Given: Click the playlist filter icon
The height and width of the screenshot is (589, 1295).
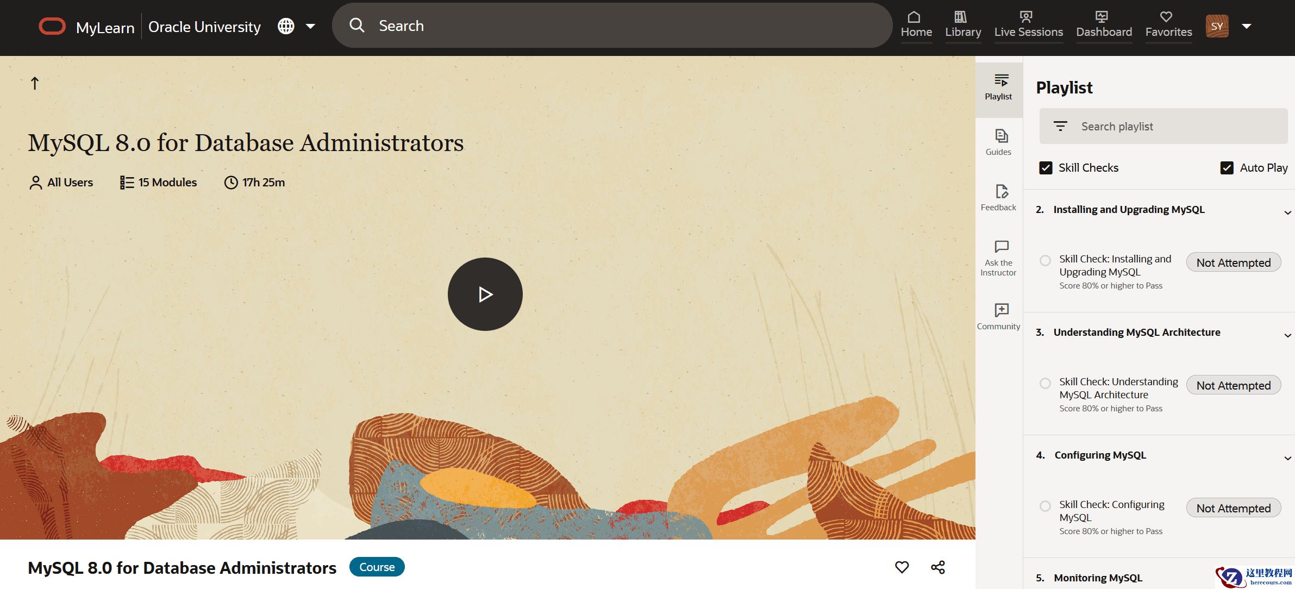Looking at the screenshot, I should [1060, 126].
